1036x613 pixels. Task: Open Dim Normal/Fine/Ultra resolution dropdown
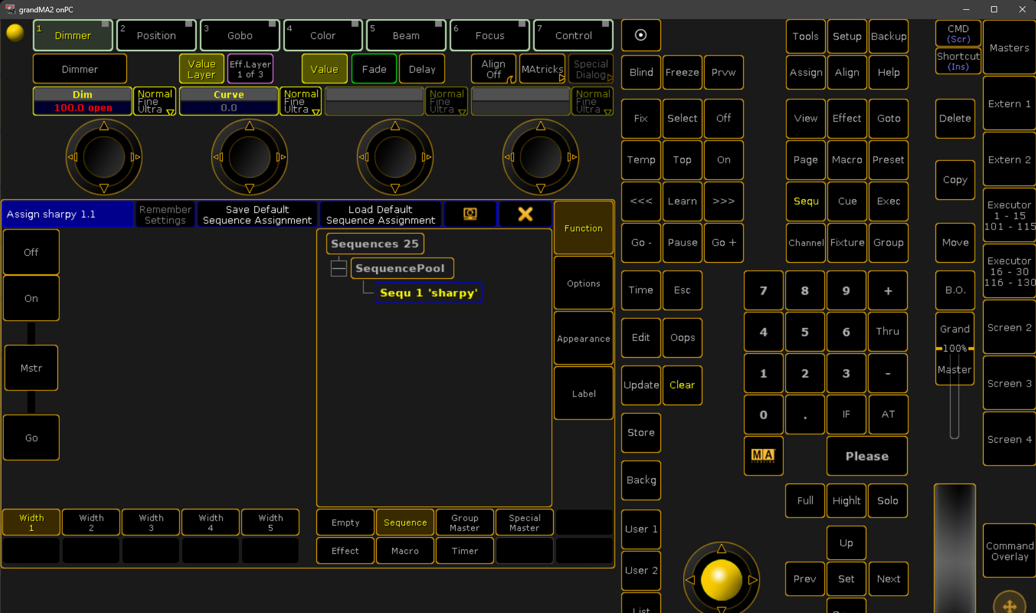[x=155, y=101]
